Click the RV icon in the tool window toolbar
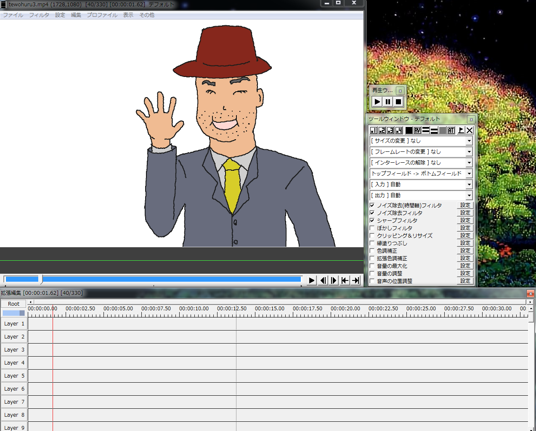 (x=417, y=130)
